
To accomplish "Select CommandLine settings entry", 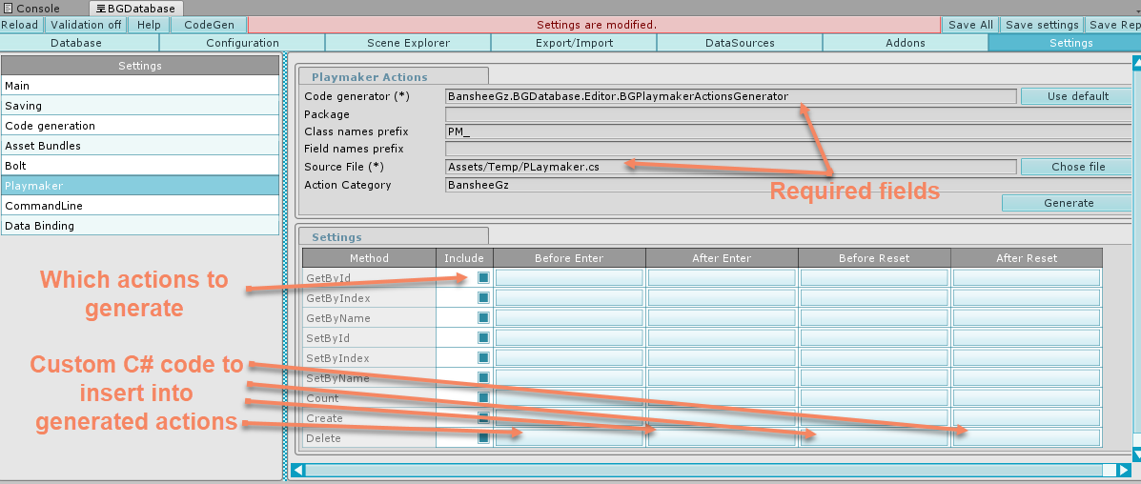I will [140, 206].
